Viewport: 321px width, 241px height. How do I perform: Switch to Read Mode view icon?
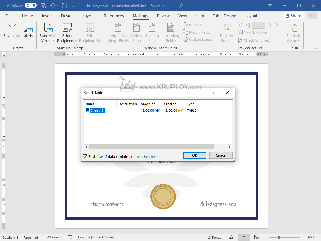click(231, 237)
